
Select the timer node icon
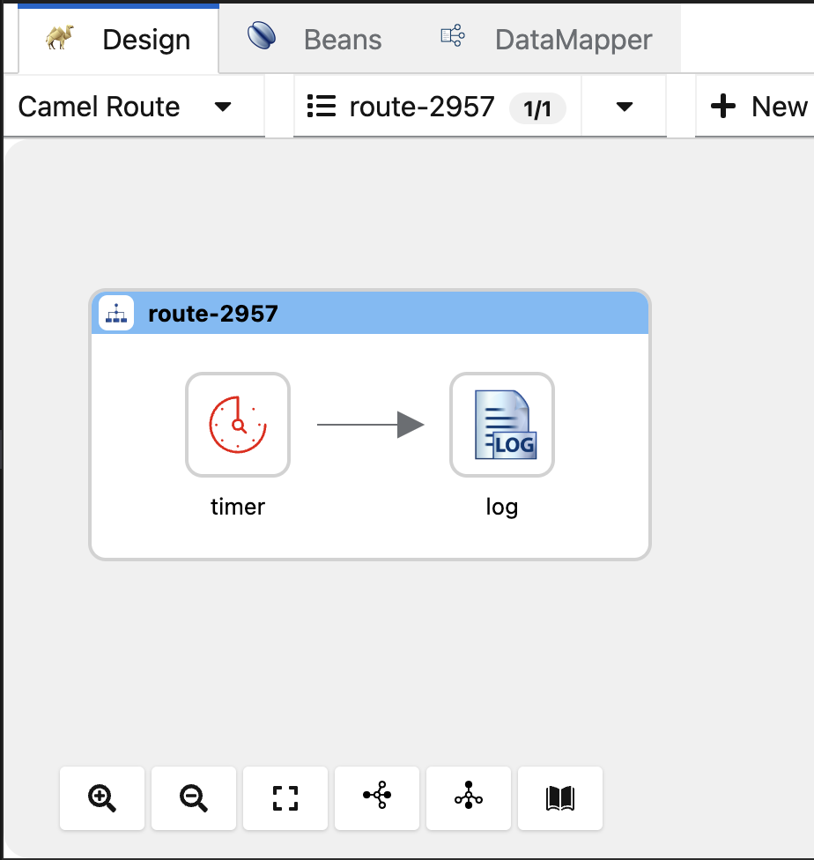point(238,425)
